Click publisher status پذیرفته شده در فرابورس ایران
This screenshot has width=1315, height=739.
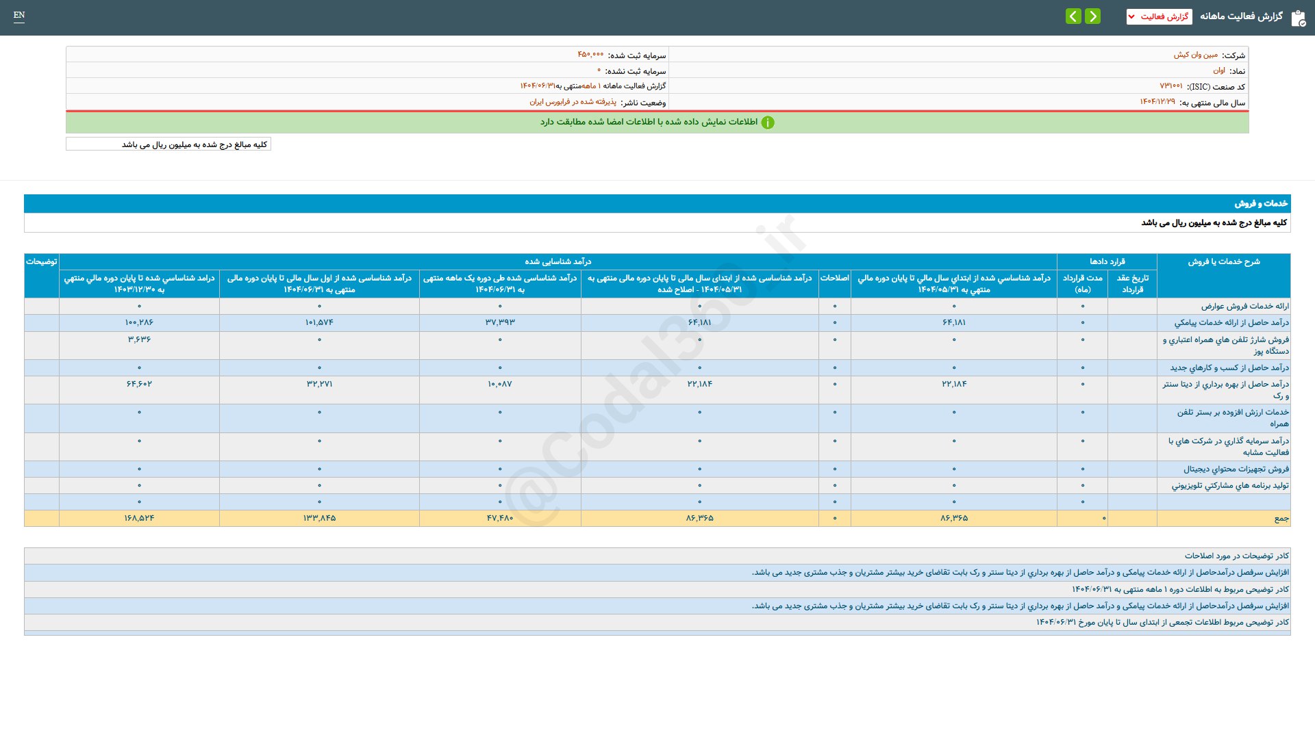[573, 102]
